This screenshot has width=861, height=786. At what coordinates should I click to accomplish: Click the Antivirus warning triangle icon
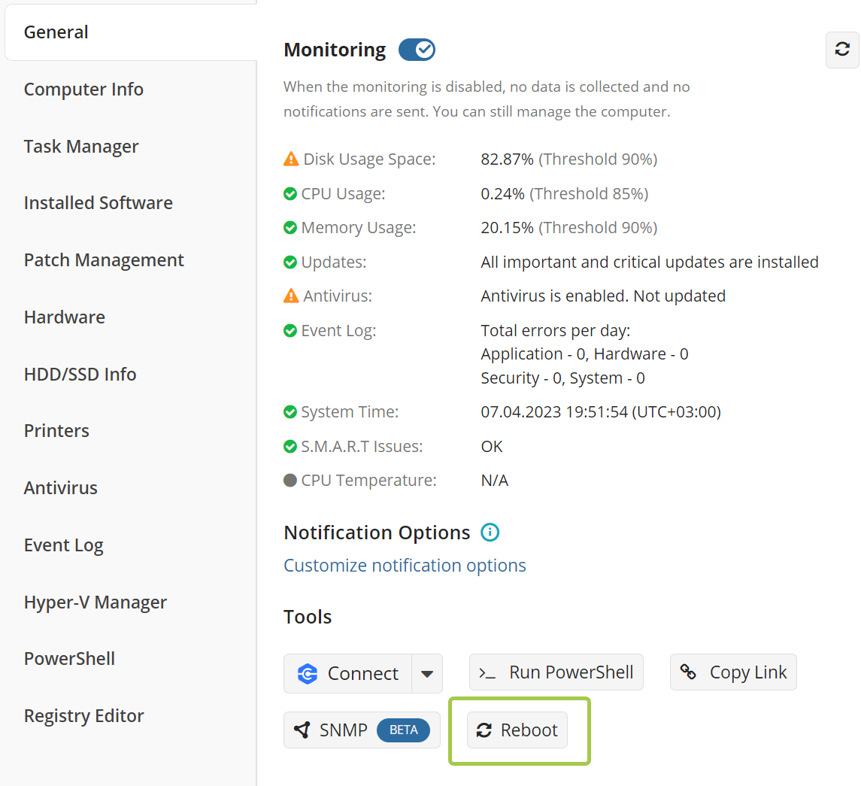pos(291,296)
